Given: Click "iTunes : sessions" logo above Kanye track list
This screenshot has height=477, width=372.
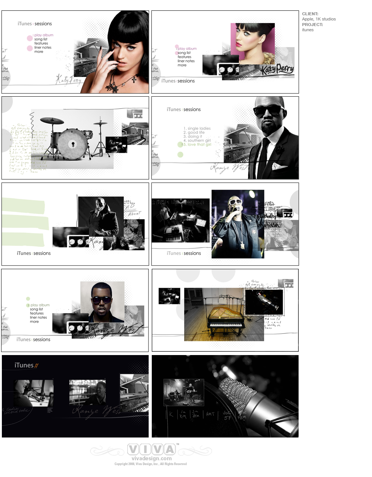Looking at the screenshot, I should coord(184,109).
